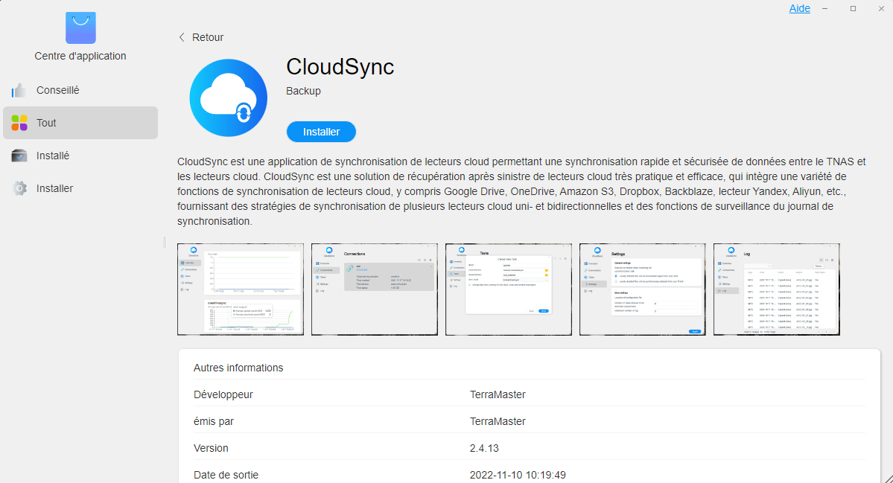Click the Conseillé thumbs-up icon

[x=19, y=90]
